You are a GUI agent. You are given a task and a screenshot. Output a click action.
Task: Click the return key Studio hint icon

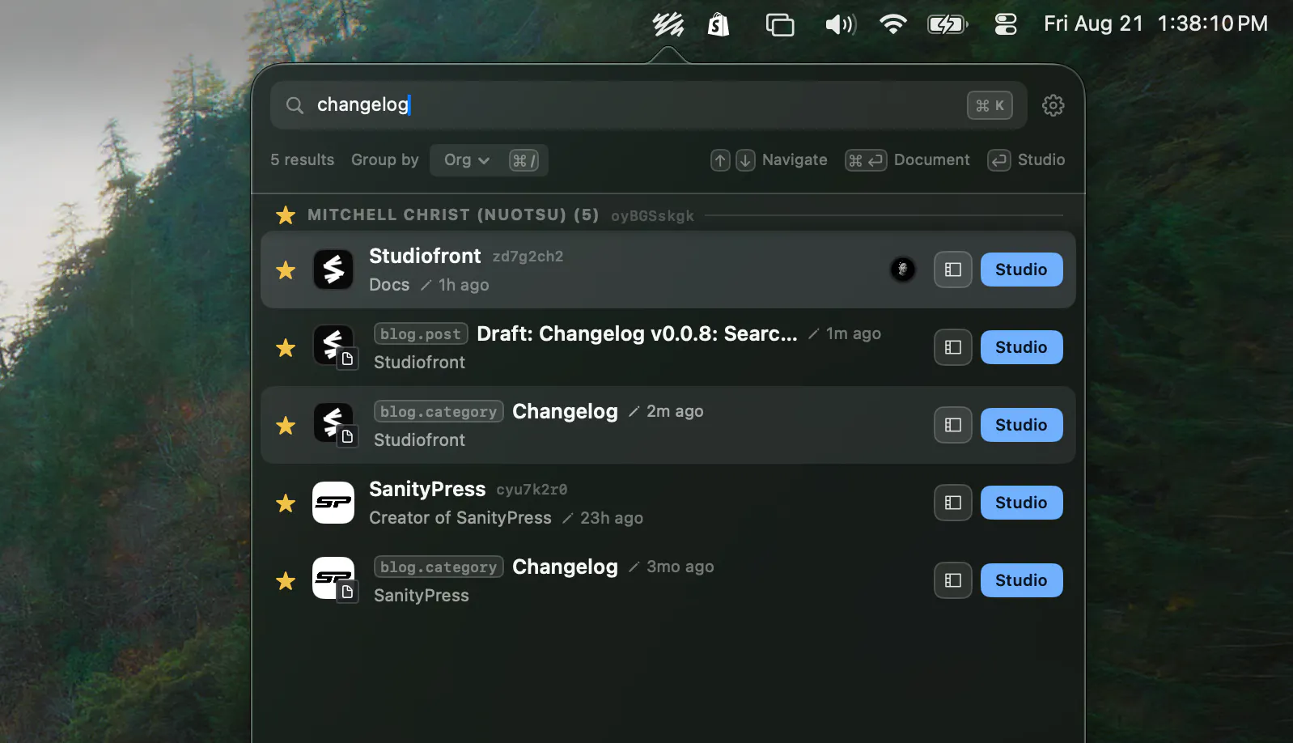(x=998, y=160)
